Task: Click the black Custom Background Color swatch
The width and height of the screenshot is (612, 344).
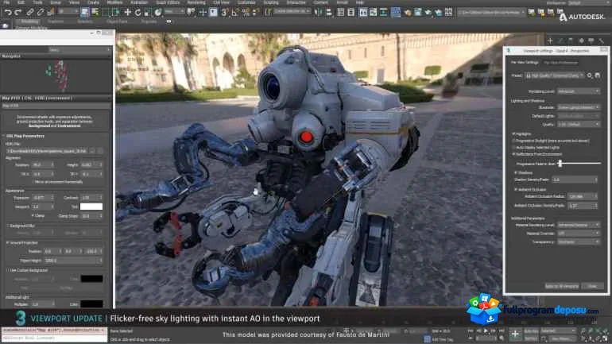Action: 91,279
